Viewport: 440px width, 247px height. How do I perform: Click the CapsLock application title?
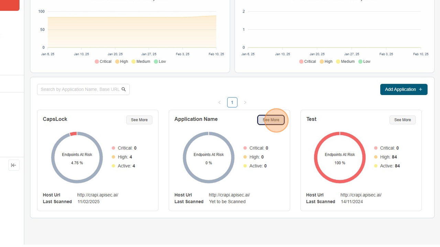[55, 119]
